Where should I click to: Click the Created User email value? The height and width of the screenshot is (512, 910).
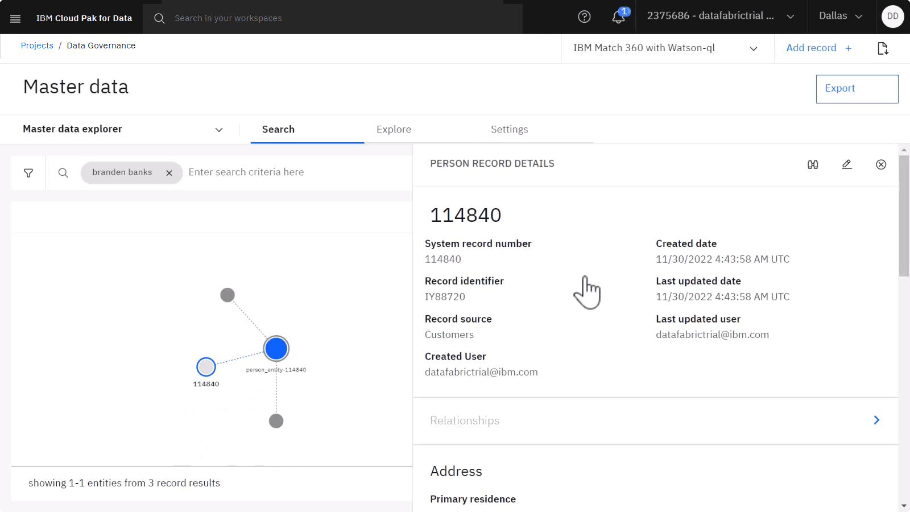tap(481, 373)
